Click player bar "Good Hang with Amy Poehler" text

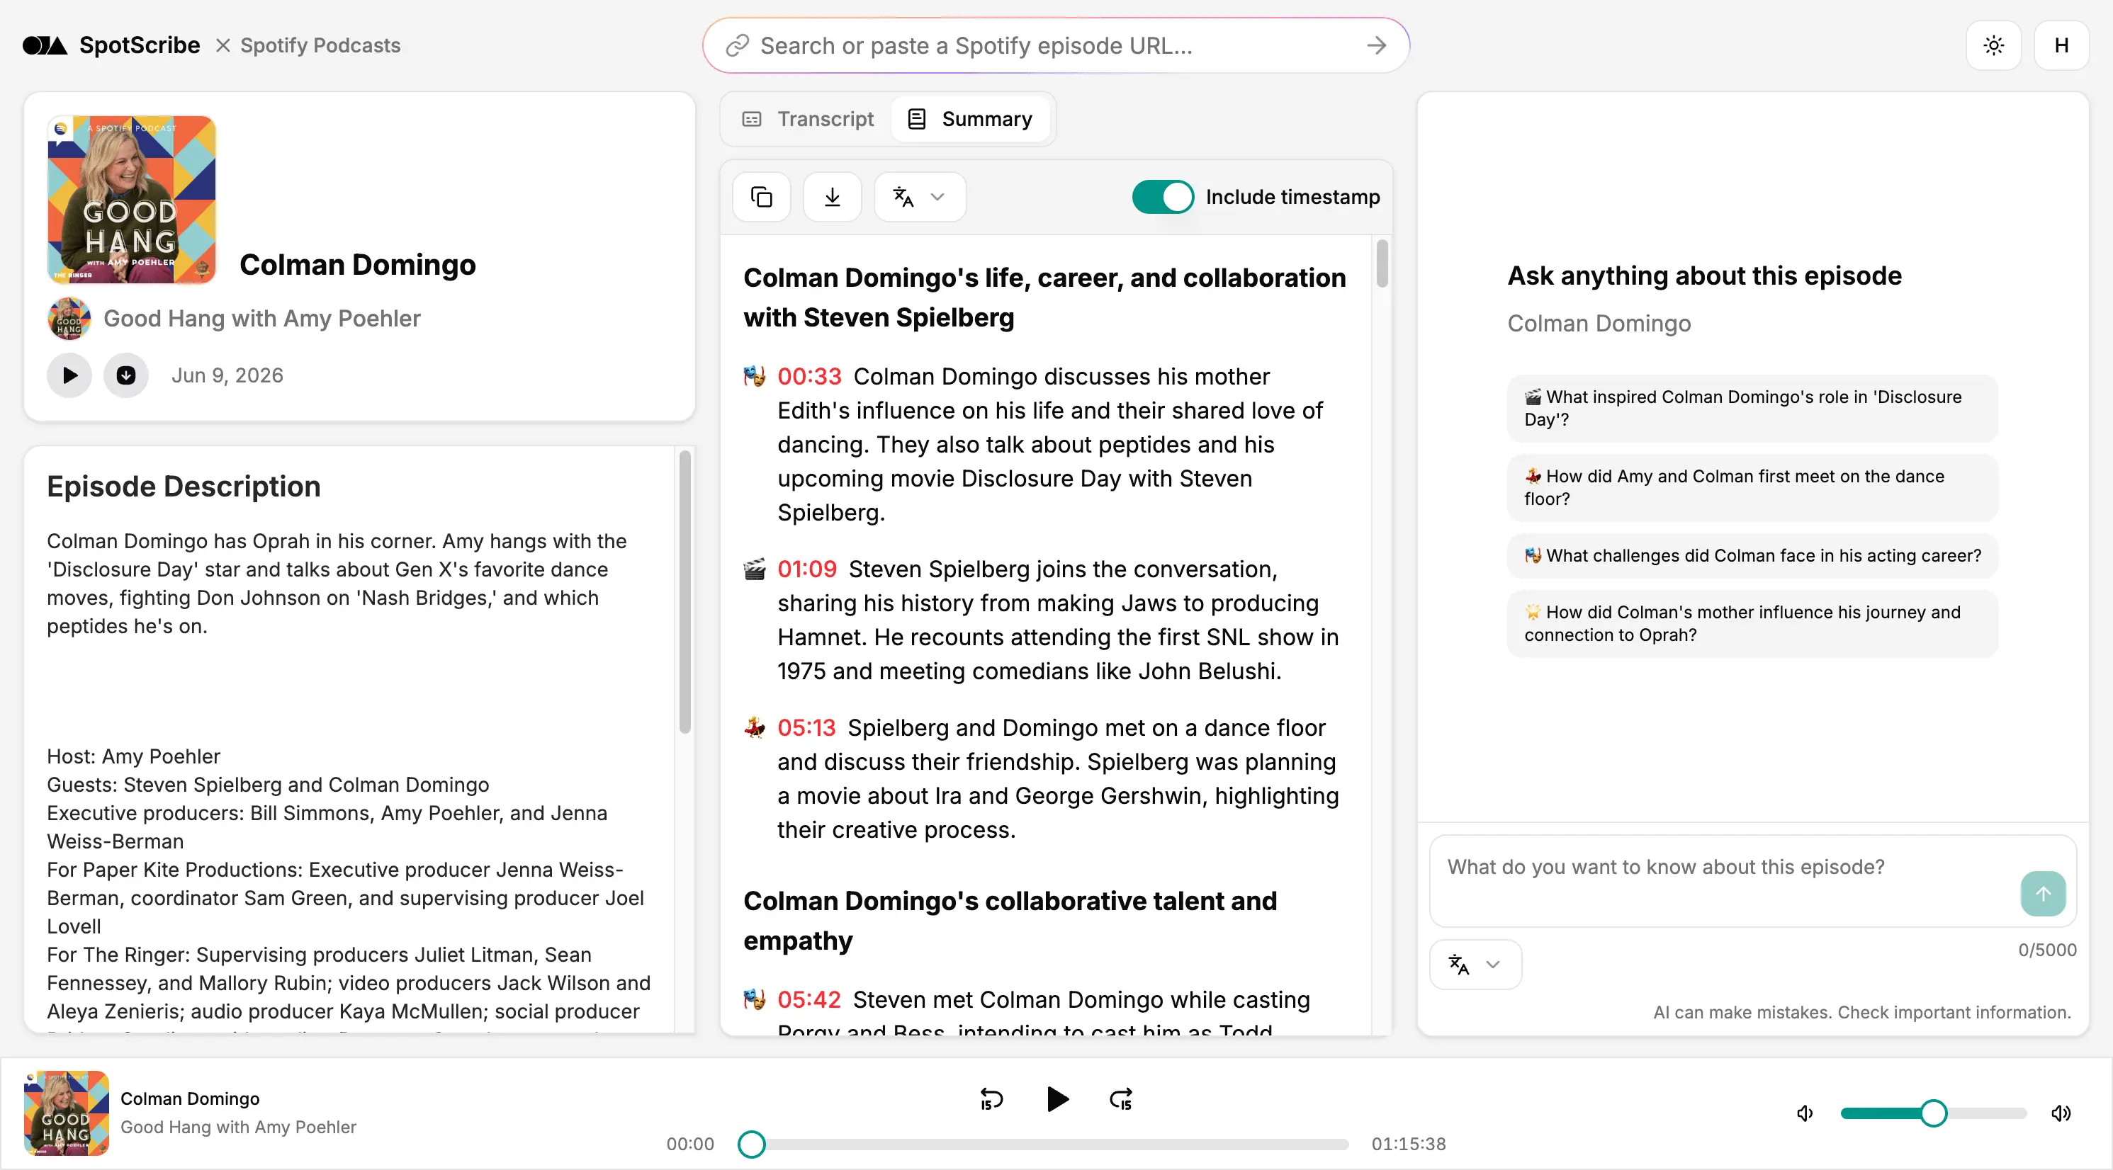239,1128
